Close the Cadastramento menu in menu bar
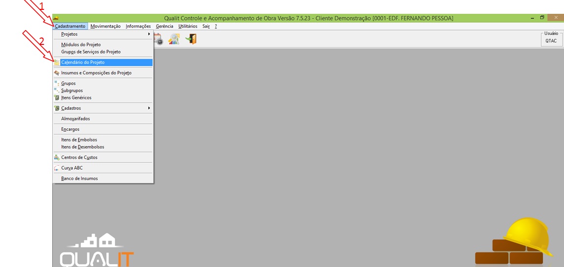Viewport: 564px width, 267px height. pyautogui.click(x=70, y=26)
